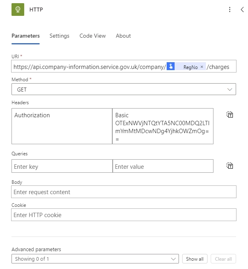
Task: Click the Clear all button
Action: point(223,259)
